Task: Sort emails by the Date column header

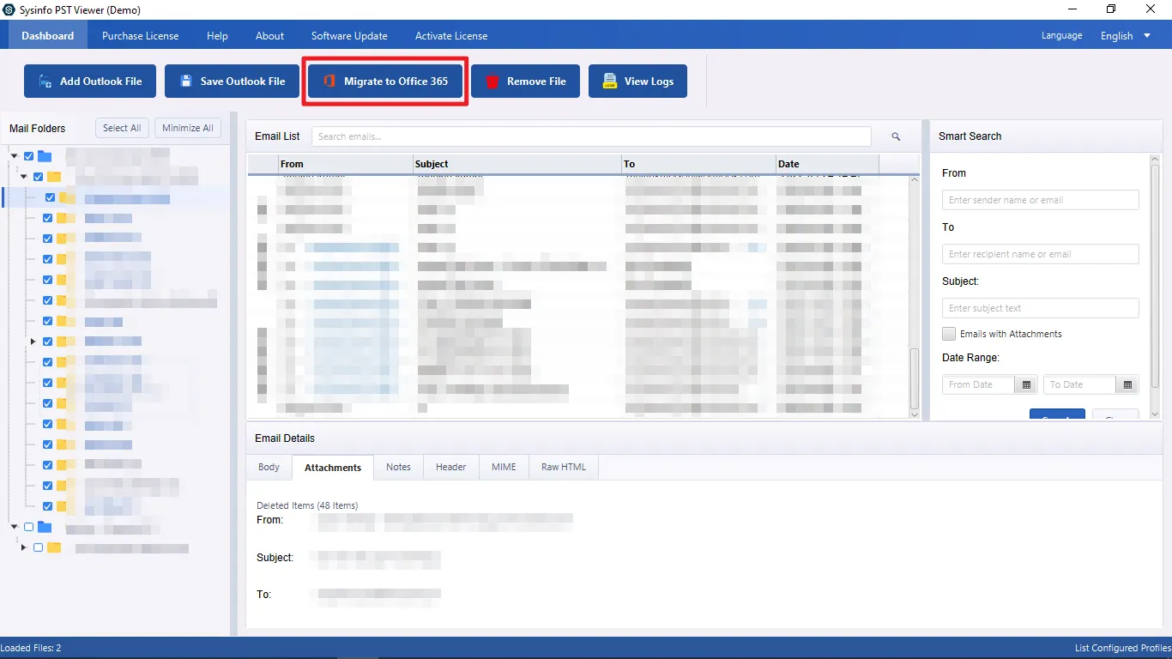Action: click(x=827, y=164)
